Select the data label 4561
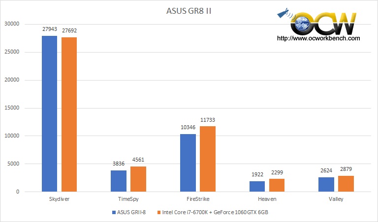The width and height of the screenshot is (378, 222). 138,160
